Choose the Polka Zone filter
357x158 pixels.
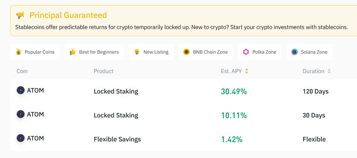coord(259,52)
